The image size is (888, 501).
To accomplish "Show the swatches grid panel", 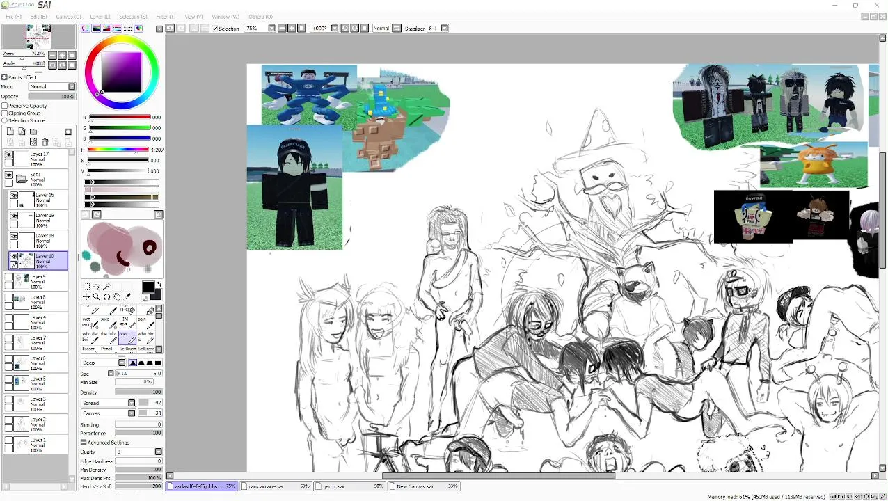I will (128, 28).
